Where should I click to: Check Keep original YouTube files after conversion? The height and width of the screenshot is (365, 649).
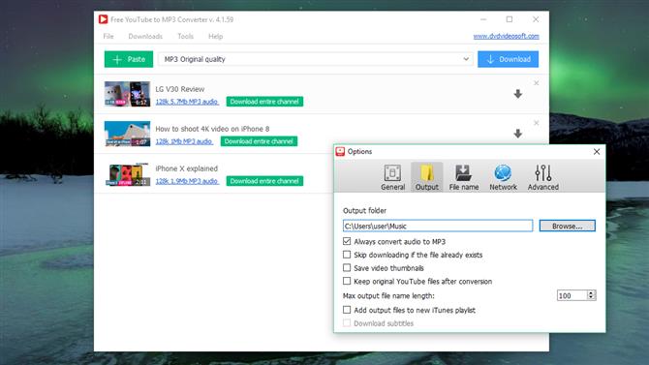[x=347, y=281]
